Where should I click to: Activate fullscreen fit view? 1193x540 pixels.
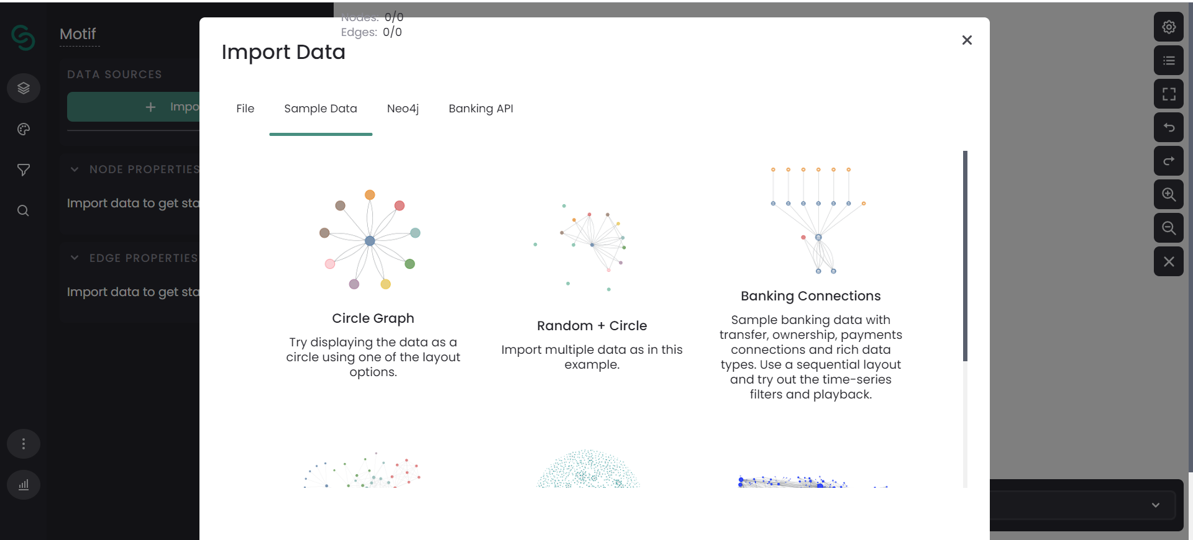pyautogui.click(x=1169, y=94)
